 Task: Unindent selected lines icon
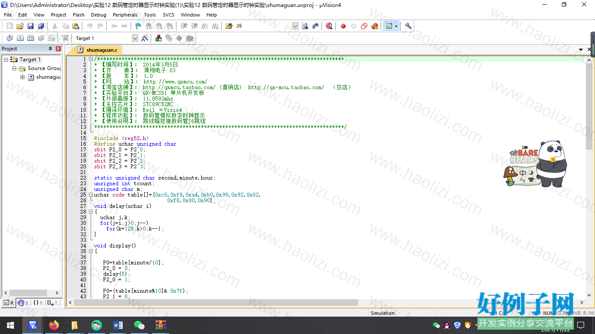coord(195,26)
